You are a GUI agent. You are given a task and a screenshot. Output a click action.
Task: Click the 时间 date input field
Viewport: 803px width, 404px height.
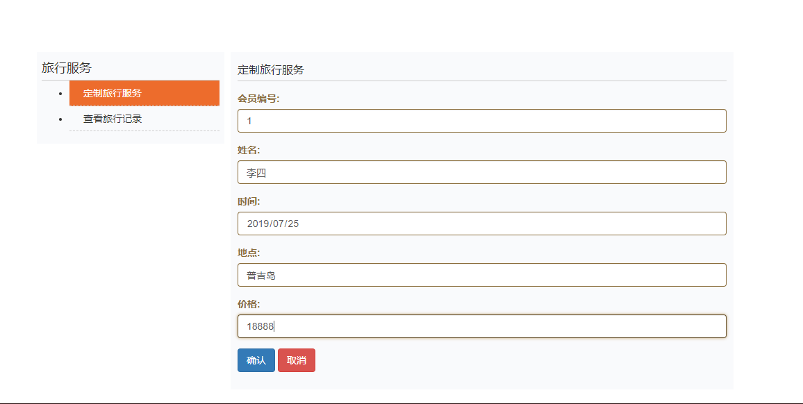[482, 223]
